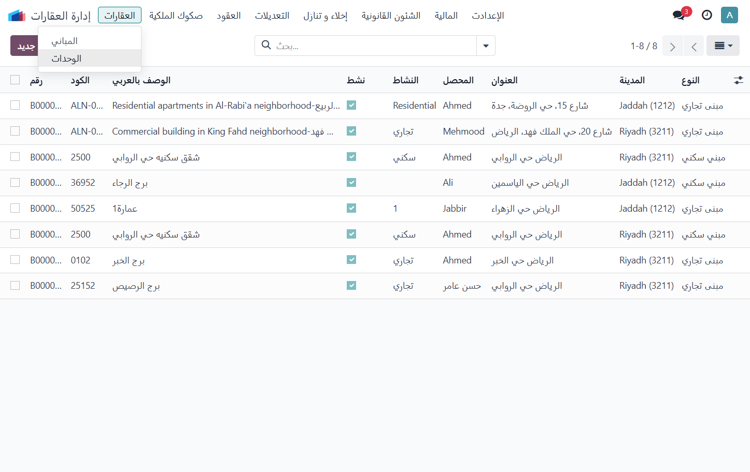
Task: Sort by the المدينة column header
Action: 632,80
